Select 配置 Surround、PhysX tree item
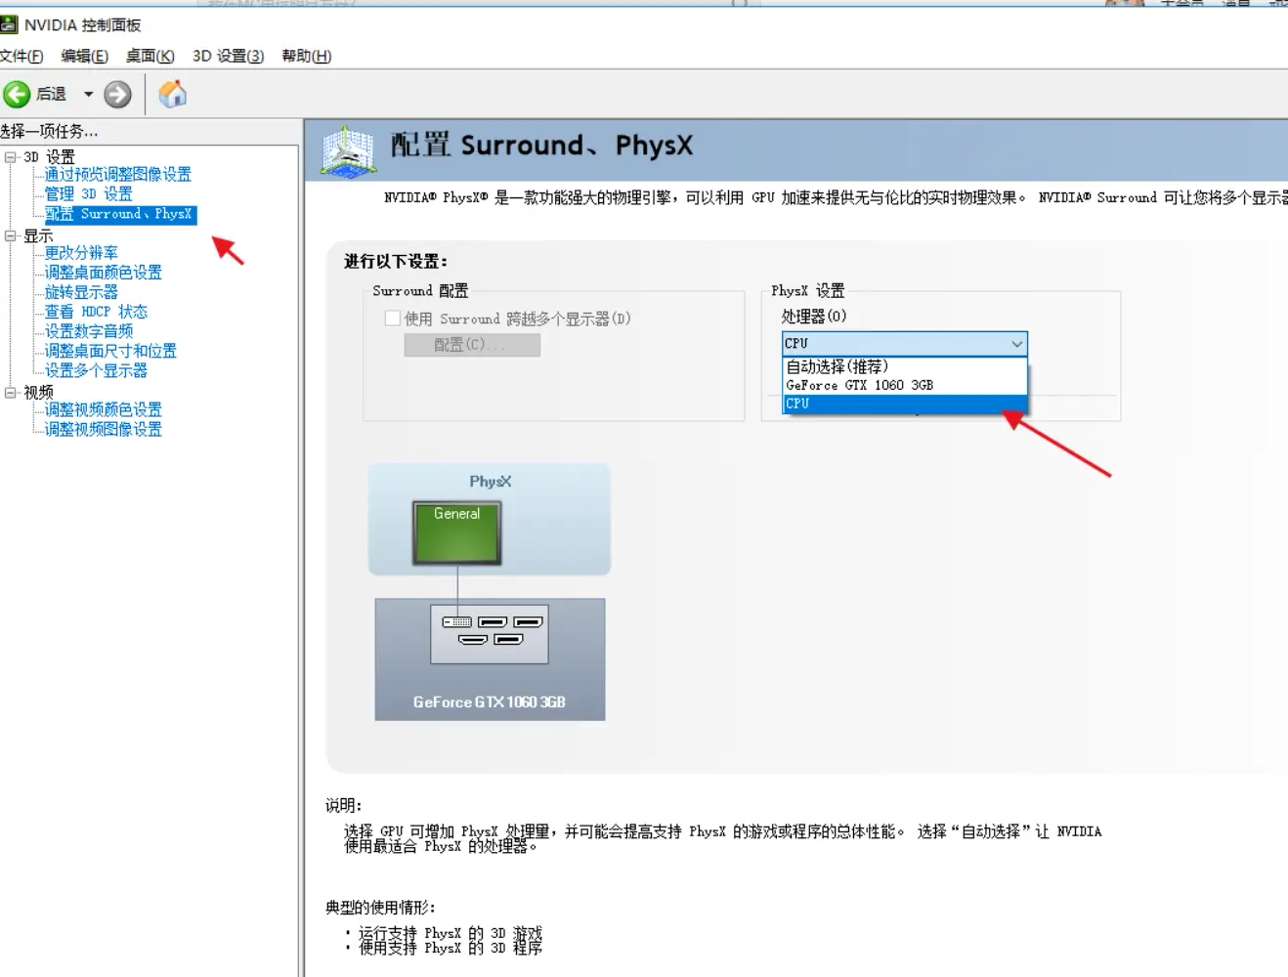The image size is (1288, 977). (x=119, y=214)
